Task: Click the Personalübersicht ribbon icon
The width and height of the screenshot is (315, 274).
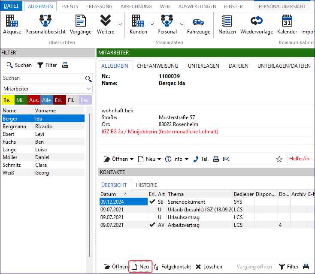Action: pyautogui.click(x=45, y=24)
